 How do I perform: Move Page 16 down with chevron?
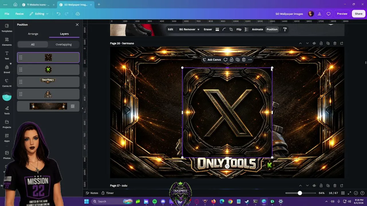(307, 43)
